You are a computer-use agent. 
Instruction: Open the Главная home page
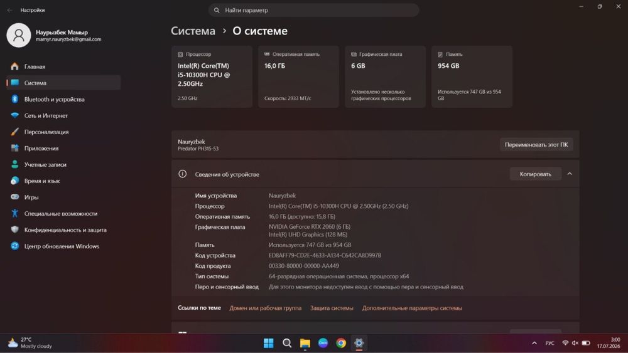coord(63,66)
